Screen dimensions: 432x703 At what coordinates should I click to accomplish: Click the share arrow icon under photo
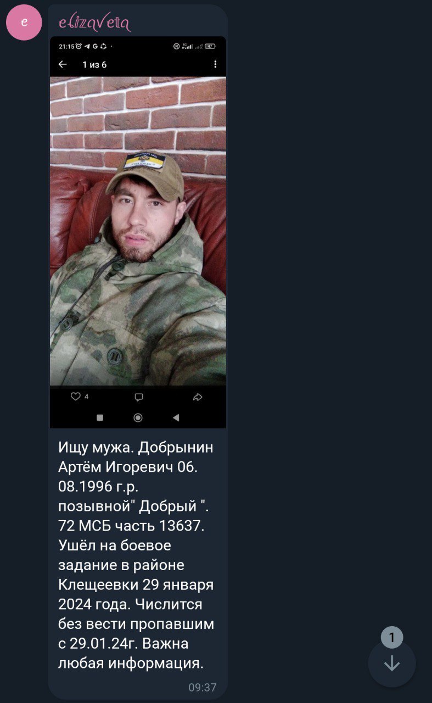pos(198,397)
